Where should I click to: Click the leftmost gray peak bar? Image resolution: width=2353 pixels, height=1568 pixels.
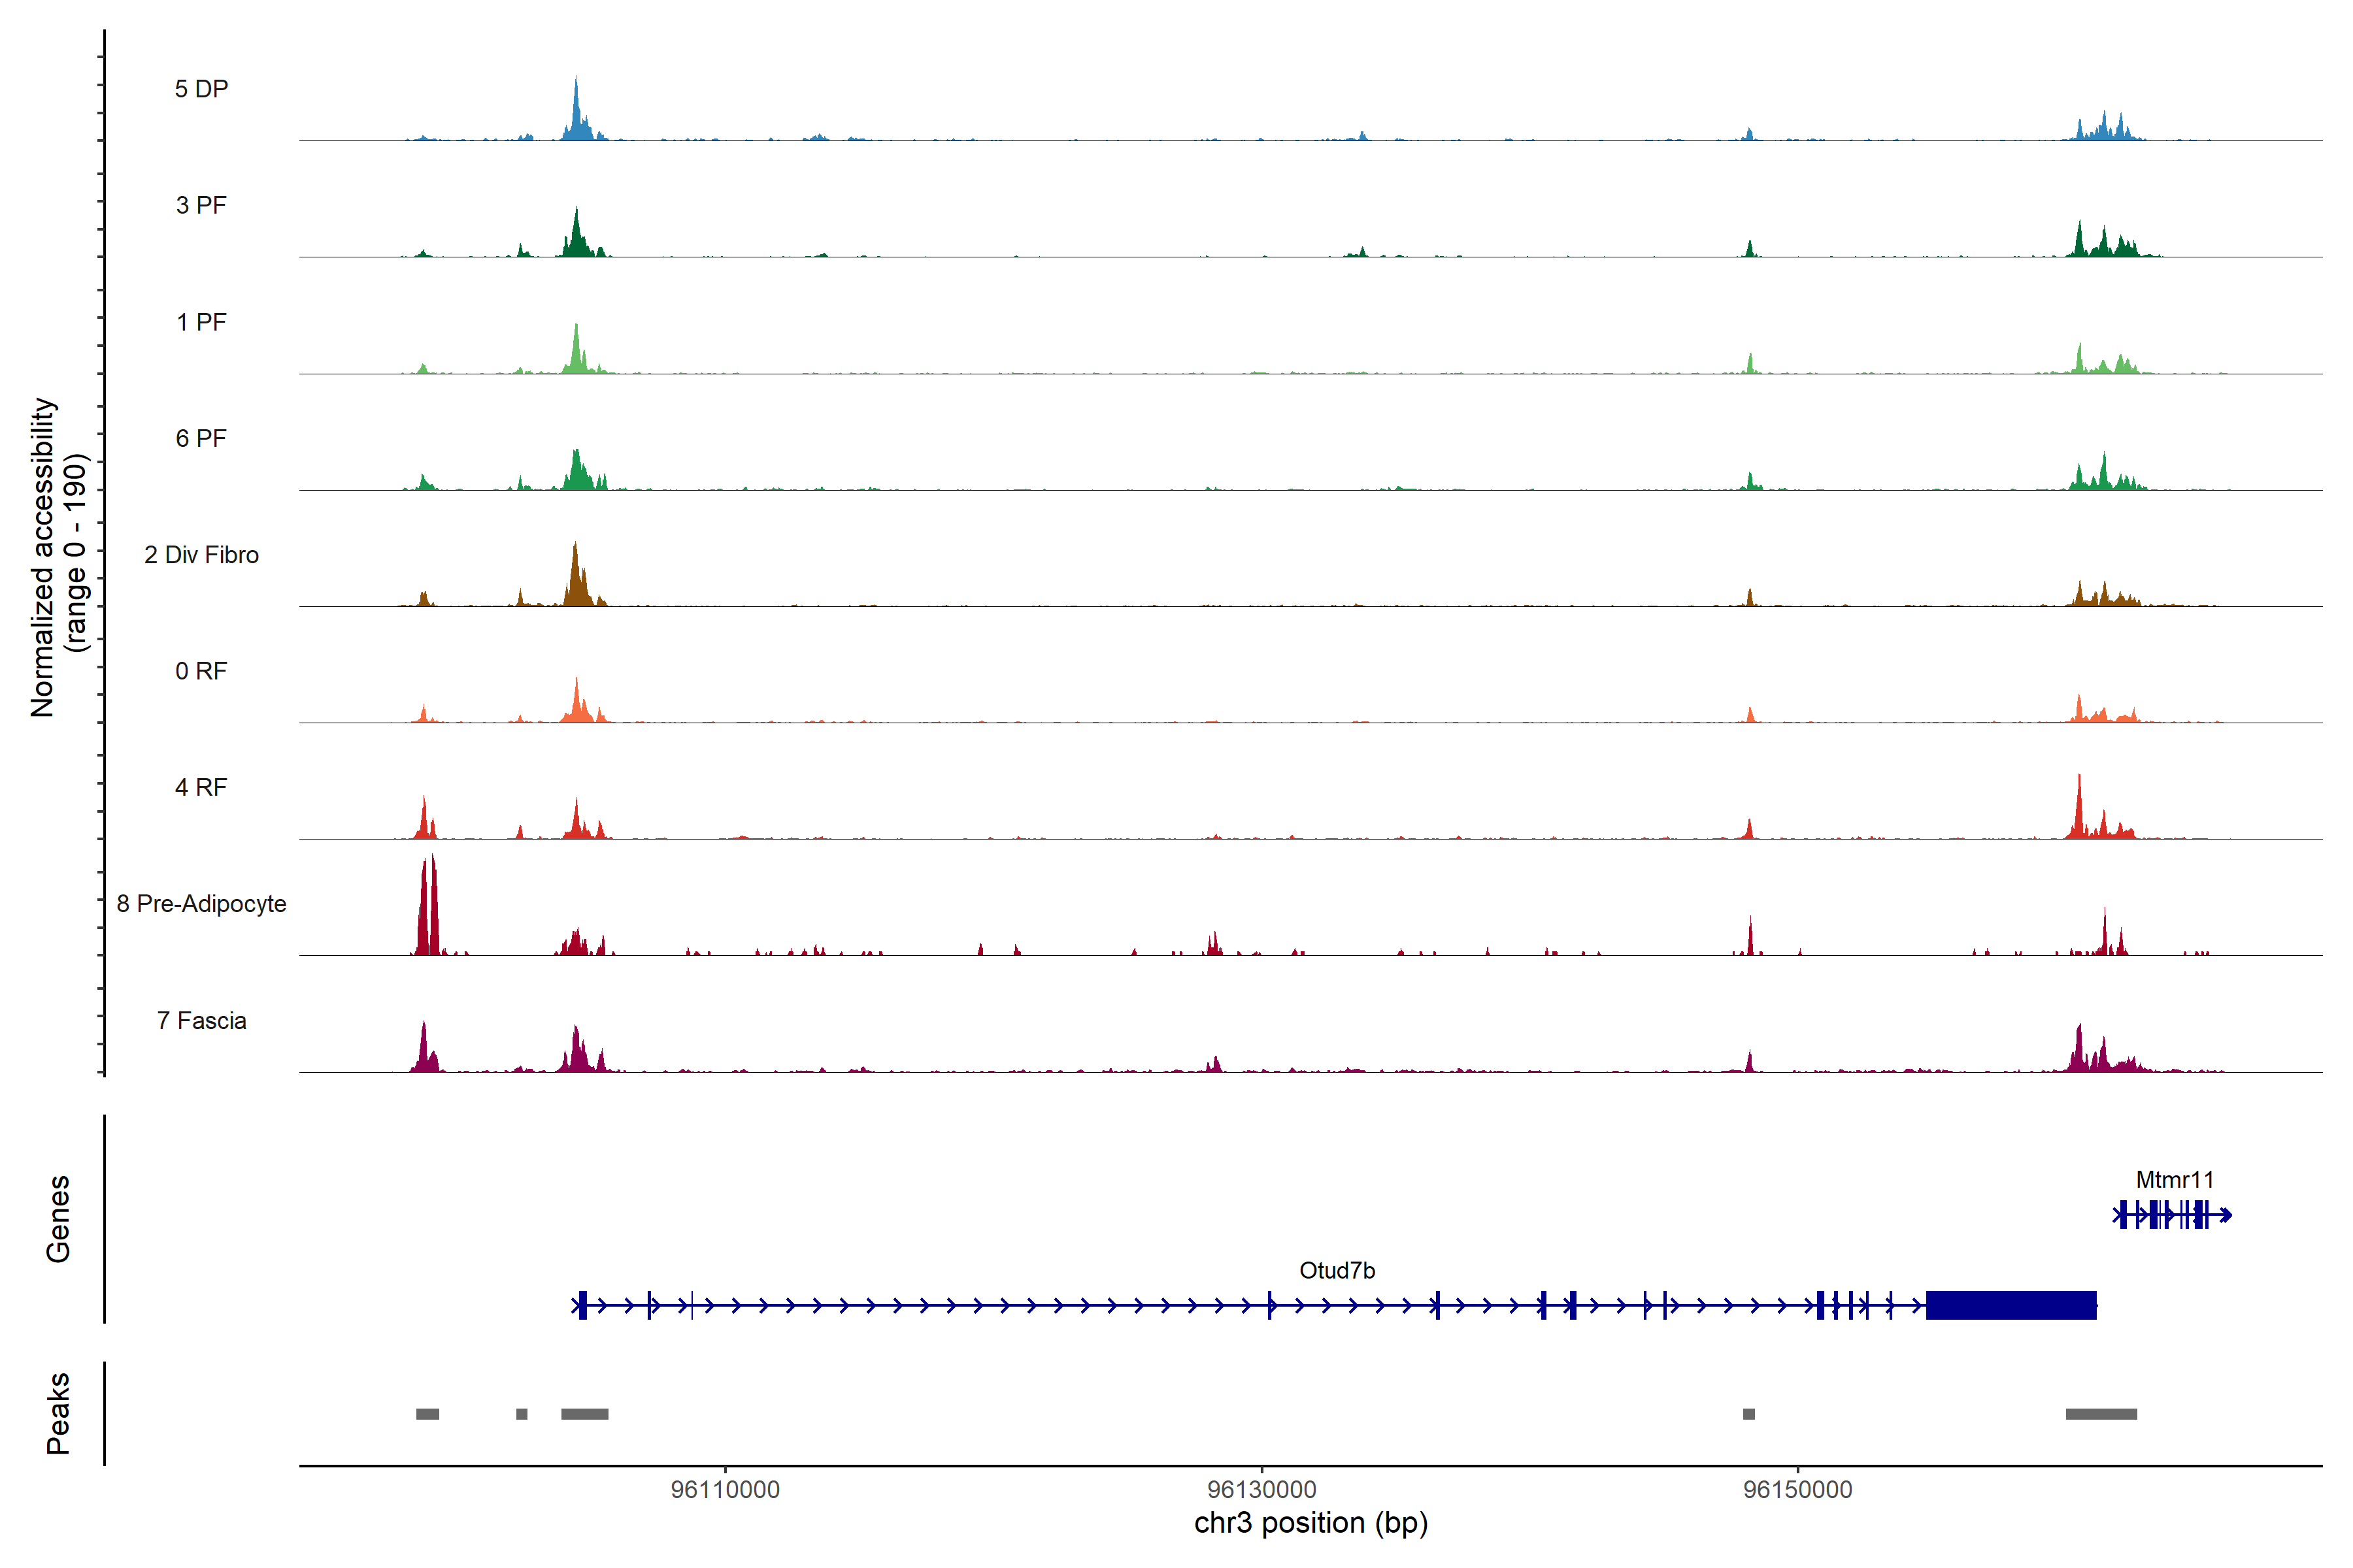(x=427, y=1414)
